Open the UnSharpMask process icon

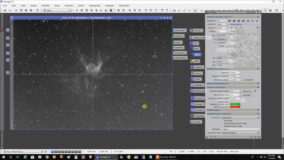180,58
